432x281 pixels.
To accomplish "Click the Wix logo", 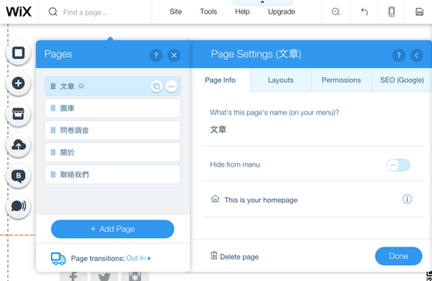I will click(18, 12).
